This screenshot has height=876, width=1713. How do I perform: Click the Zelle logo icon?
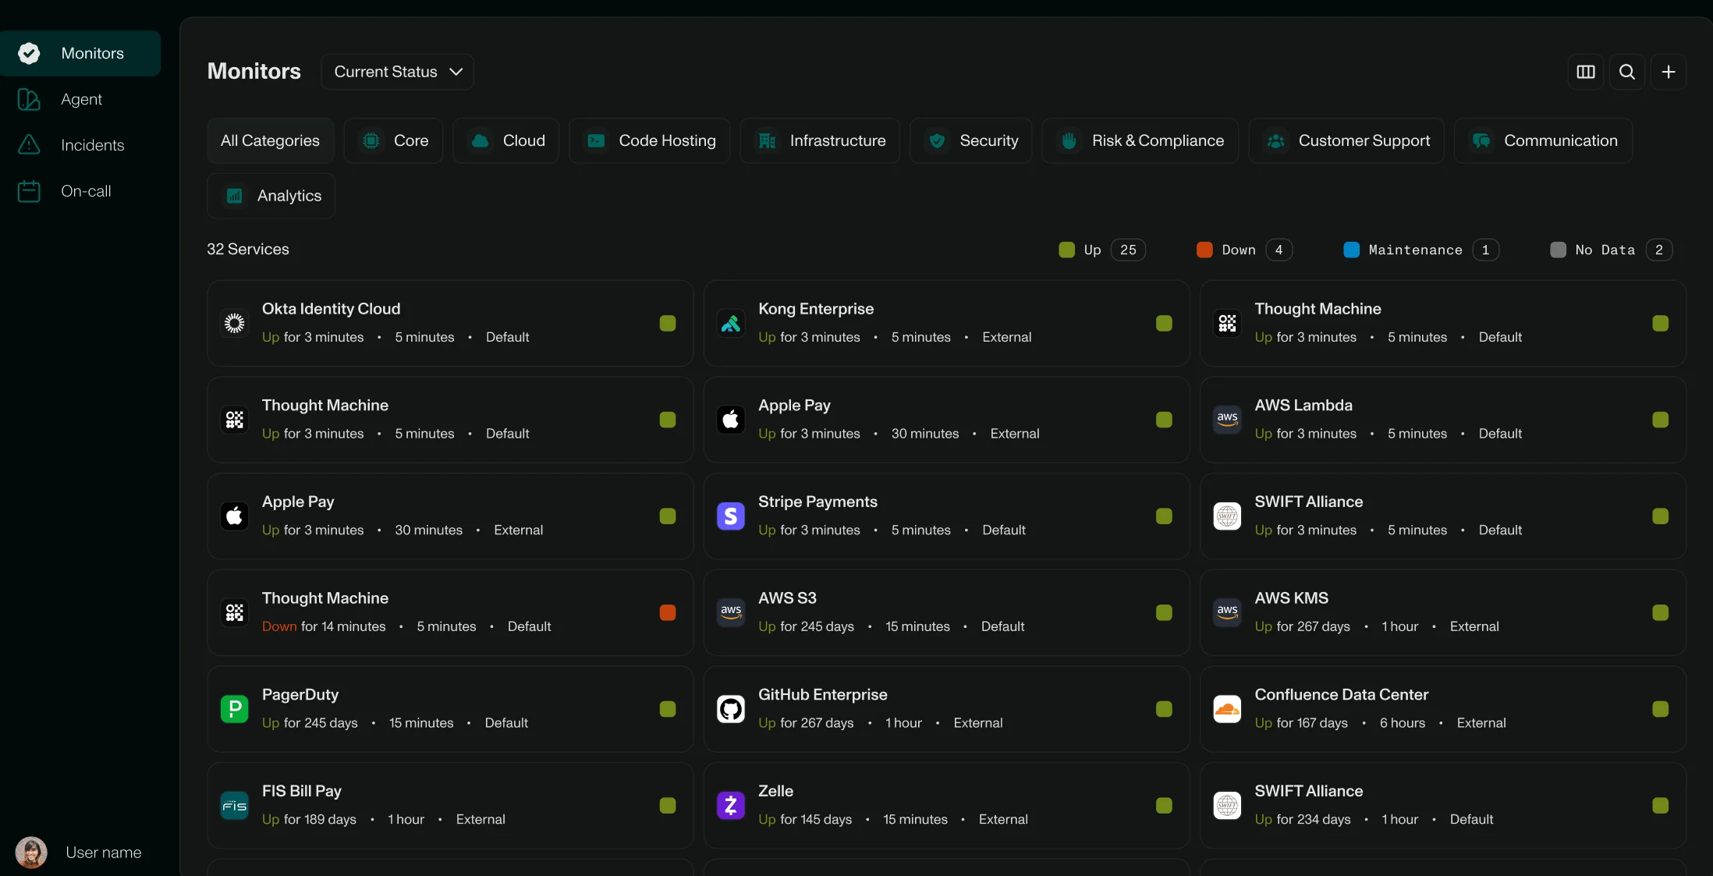point(731,806)
